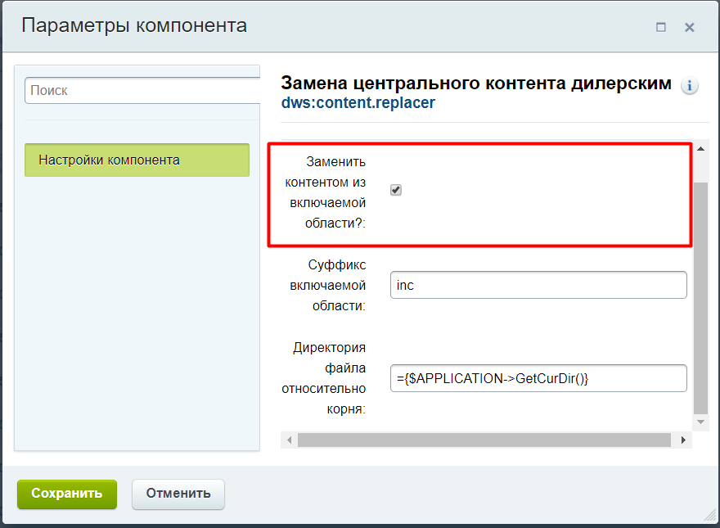
Task: Click the horizontal scrollbar thumb
Action: pos(483,440)
